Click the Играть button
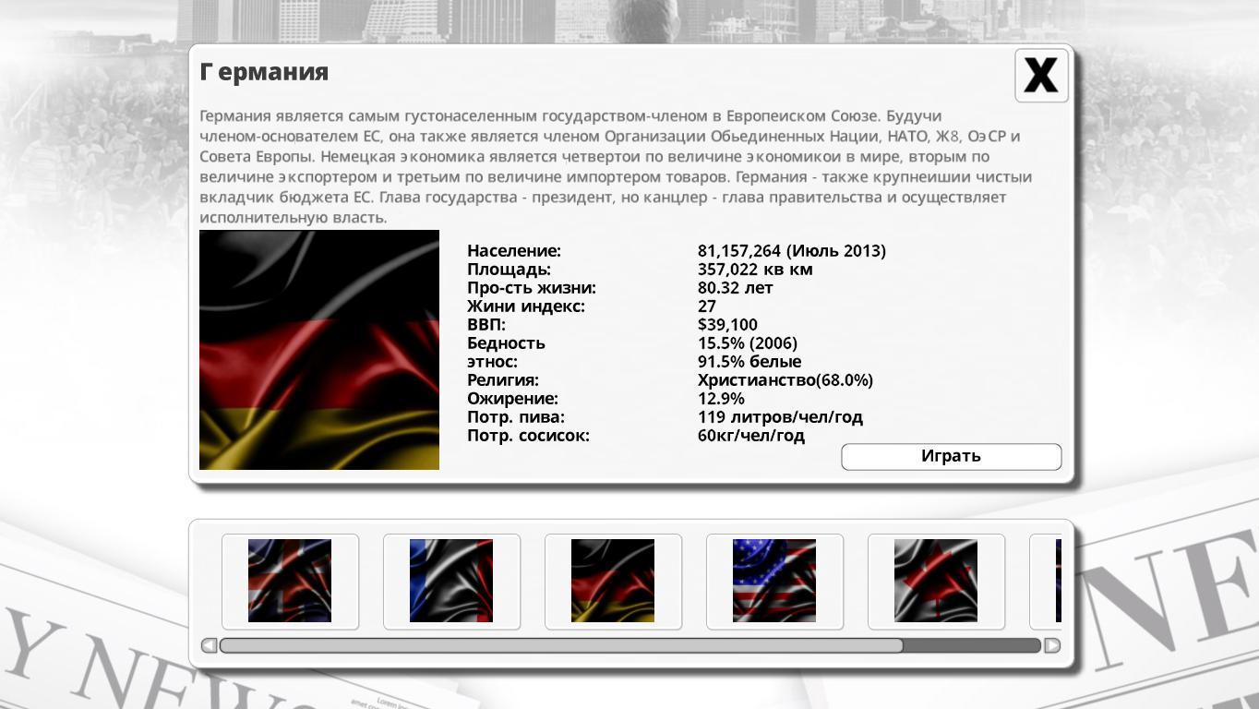This screenshot has width=1259, height=709. pos(951,456)
